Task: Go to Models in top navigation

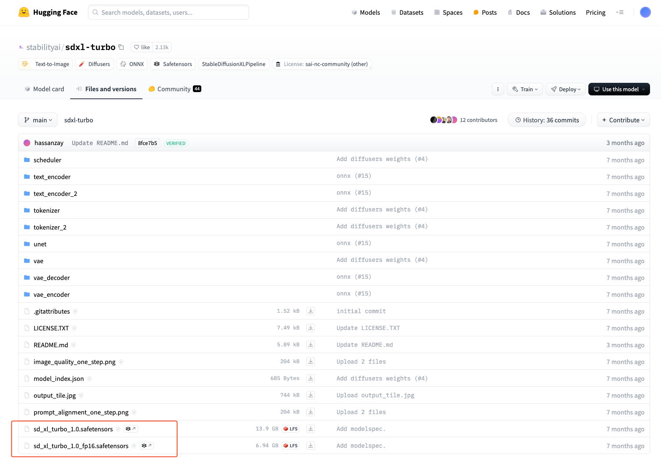Action: click(x=366, y=13)
